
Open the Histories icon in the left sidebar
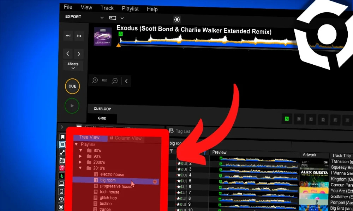[61, 199]
